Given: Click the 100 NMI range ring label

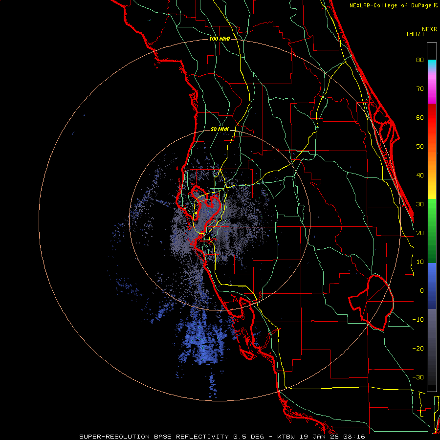Looking at the screenshot, I should [220, 39].
